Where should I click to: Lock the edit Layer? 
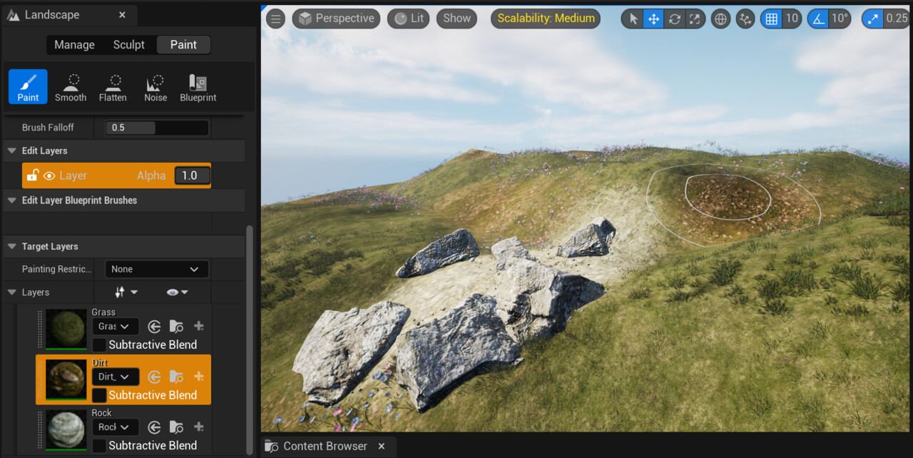coord(31,175)
